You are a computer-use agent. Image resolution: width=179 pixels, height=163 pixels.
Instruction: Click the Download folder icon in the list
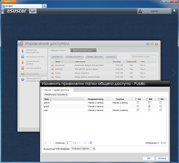[53, 65]
